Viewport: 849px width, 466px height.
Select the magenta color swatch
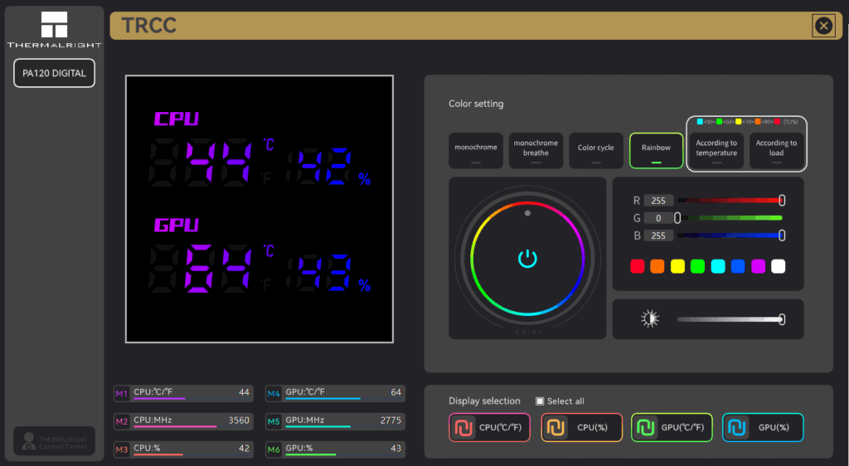pos(758,266)
